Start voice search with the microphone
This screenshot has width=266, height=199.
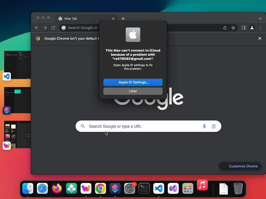(x=204, y=126)
